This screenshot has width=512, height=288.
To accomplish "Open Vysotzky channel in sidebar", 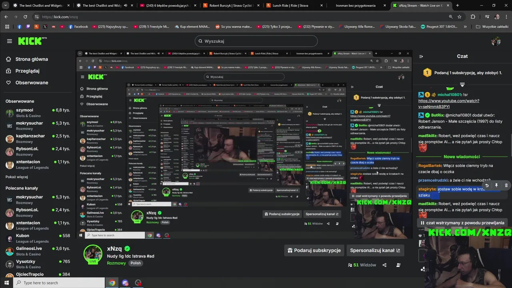I will coord(38,264).
